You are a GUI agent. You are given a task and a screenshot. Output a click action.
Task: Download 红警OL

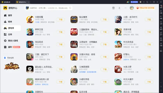click(x=149, y=57)
